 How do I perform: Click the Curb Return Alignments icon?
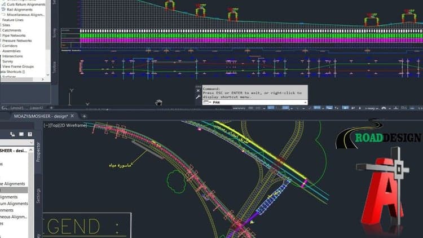[x=3, y=5]
